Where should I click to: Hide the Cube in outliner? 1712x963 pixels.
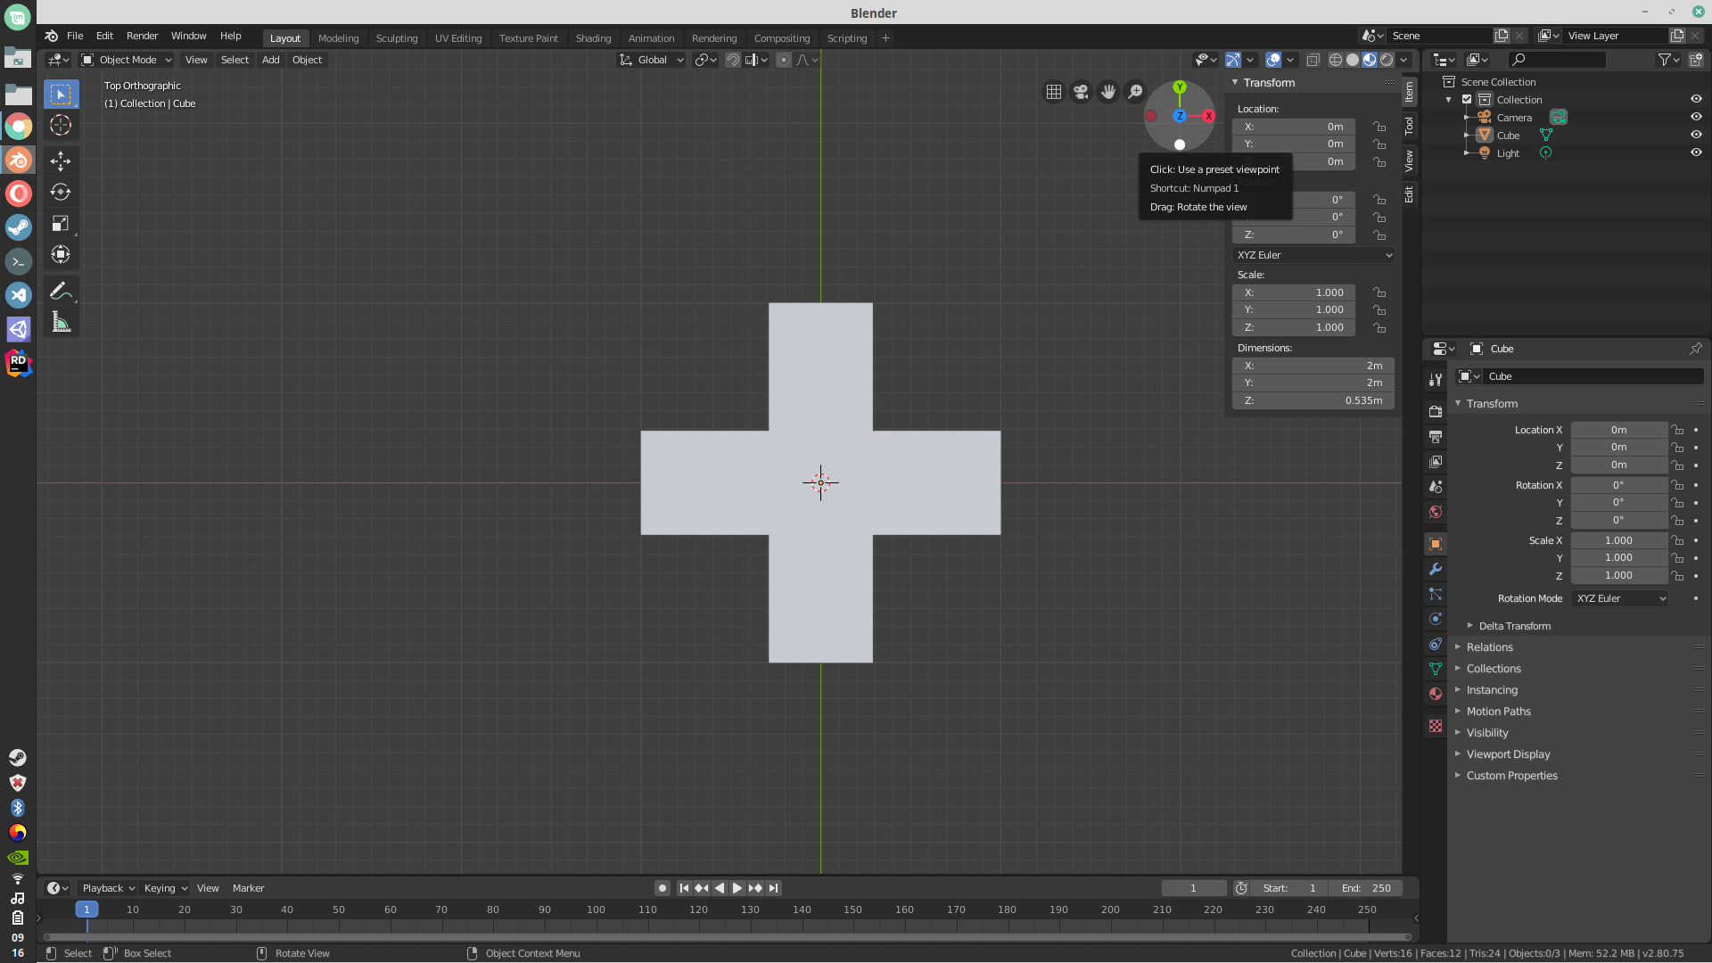coord(1696,135)
